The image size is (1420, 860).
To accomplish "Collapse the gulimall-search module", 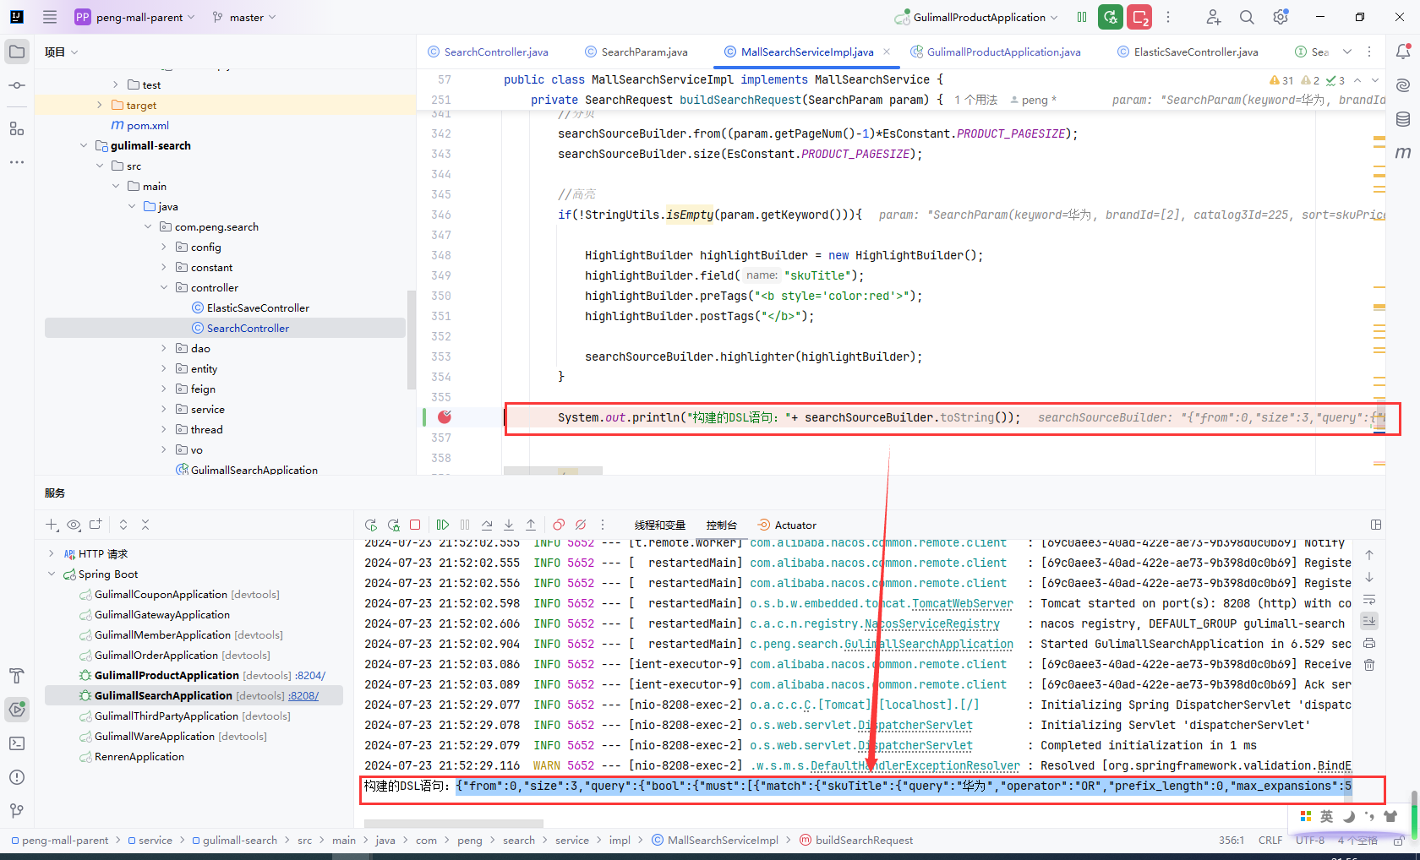I will (x=84, y=145).
